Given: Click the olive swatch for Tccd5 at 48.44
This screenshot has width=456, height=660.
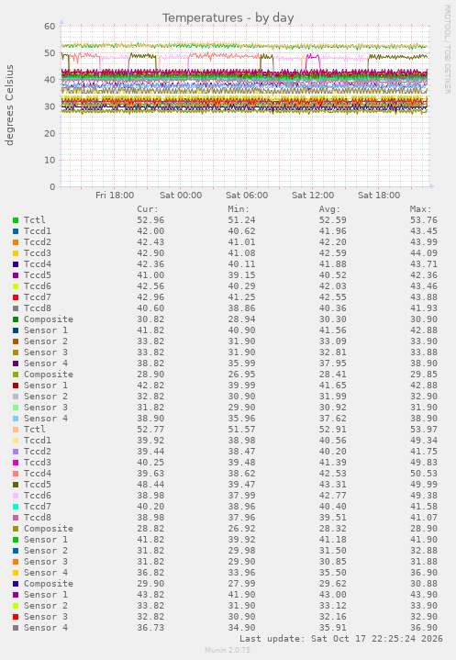Looking at the screenshot, I should click(x=16, y=485).
